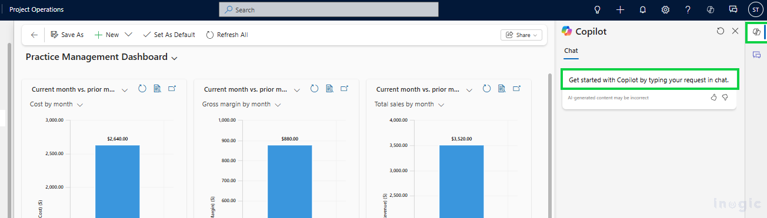767x218 pixels.
Task: Click the Copilot icon in side rail
Action: pos(756,32)
